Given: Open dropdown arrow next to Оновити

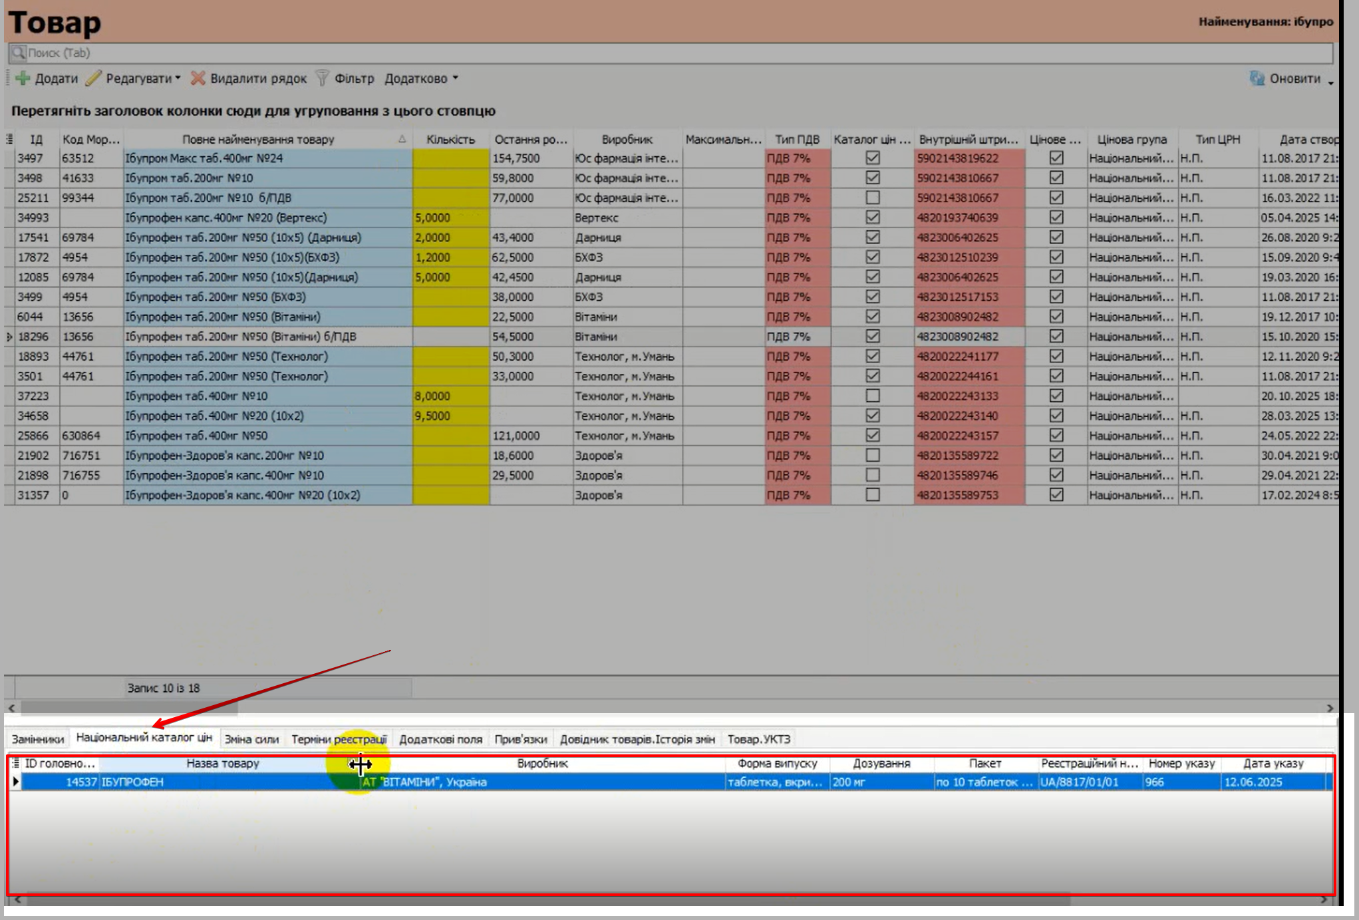Looking at the screenshot, I should (x=1330, y=82).
